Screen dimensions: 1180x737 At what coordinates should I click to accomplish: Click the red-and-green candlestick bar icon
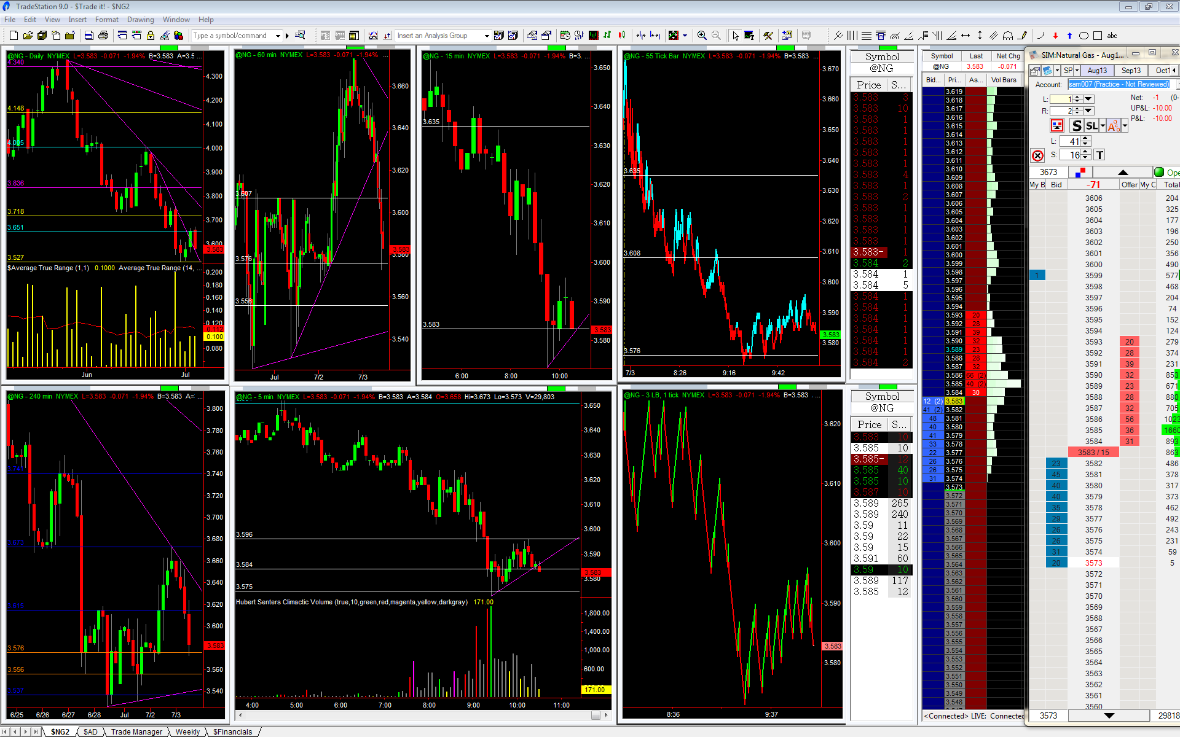(621, 36)
